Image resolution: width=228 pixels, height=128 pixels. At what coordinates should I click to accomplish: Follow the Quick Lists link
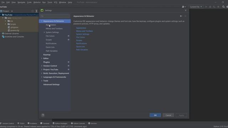81,47
